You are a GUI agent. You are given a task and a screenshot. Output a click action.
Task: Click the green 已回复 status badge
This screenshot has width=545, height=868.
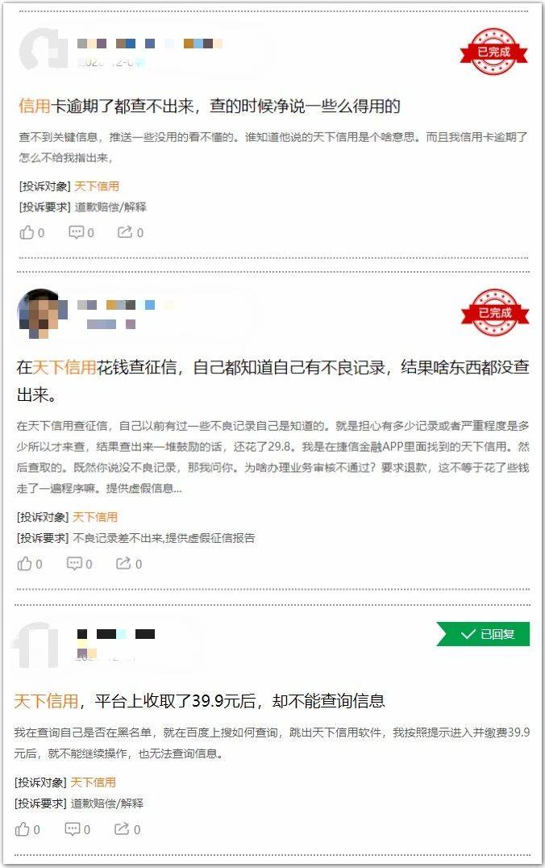point(483,634)
